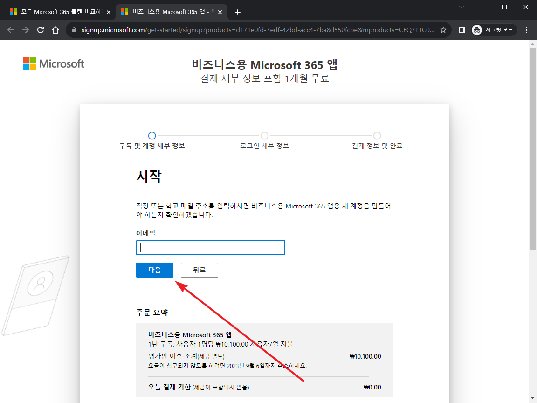Image resolution: width=537 pixels, height=403 pixels.
Task: Focus the 이메일 input field
Action: click(211, 248)
